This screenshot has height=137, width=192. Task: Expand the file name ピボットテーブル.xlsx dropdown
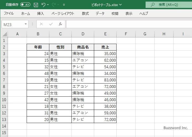[x=121, y=5]
